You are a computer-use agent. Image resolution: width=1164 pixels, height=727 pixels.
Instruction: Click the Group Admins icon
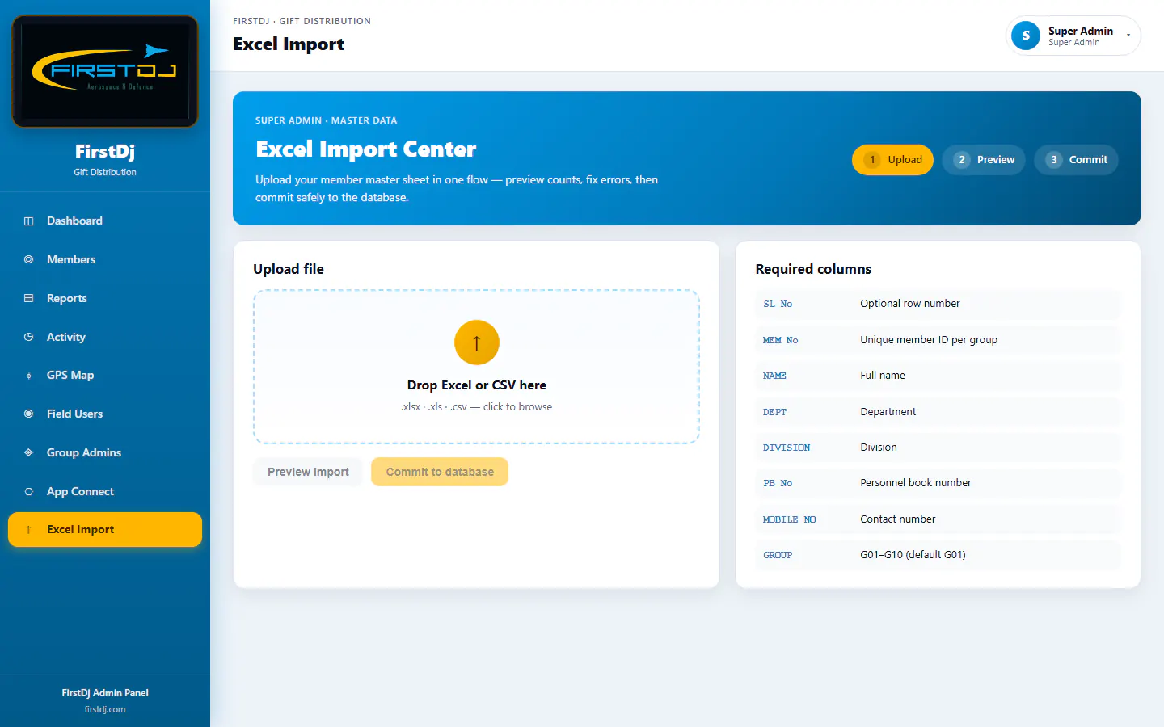(x=28, y=453)
